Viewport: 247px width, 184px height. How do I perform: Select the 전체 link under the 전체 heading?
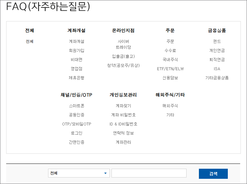coord(30,42)
